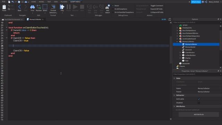Expand the Checkpoints folder
Viewport: 222px width, 125px height.
click(x=177, y=28)
